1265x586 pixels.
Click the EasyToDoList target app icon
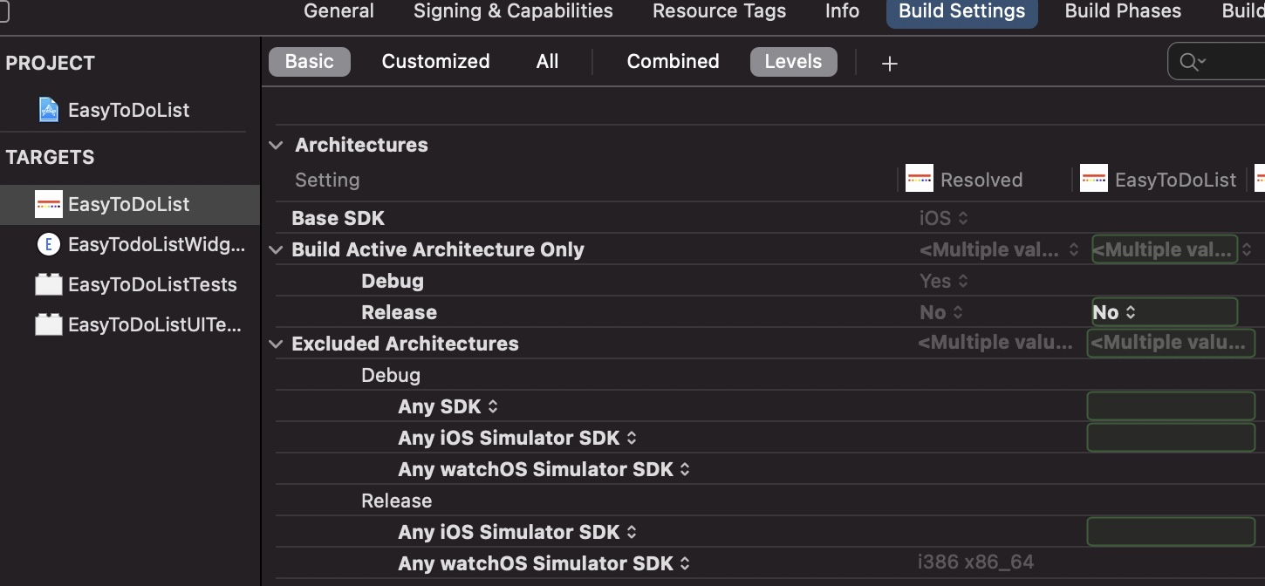[48, 204]
